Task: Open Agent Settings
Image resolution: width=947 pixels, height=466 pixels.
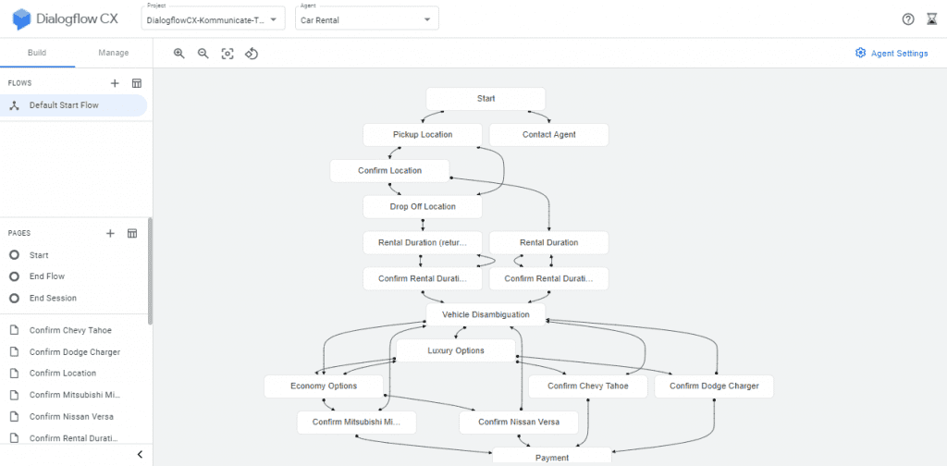Action: pos(892,53)
